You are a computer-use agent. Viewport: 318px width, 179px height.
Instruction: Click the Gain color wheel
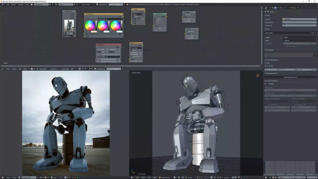pyautogui.click(x=115, y=25)
